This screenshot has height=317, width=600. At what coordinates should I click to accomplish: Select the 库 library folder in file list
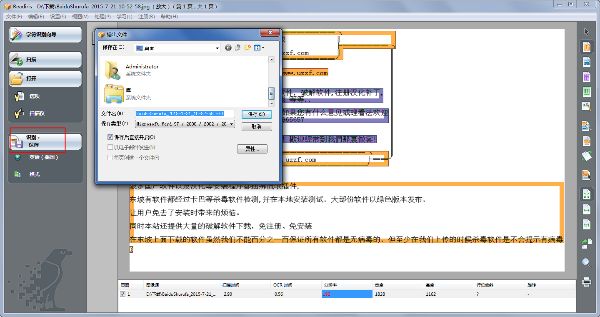click(x=127, y=93)
